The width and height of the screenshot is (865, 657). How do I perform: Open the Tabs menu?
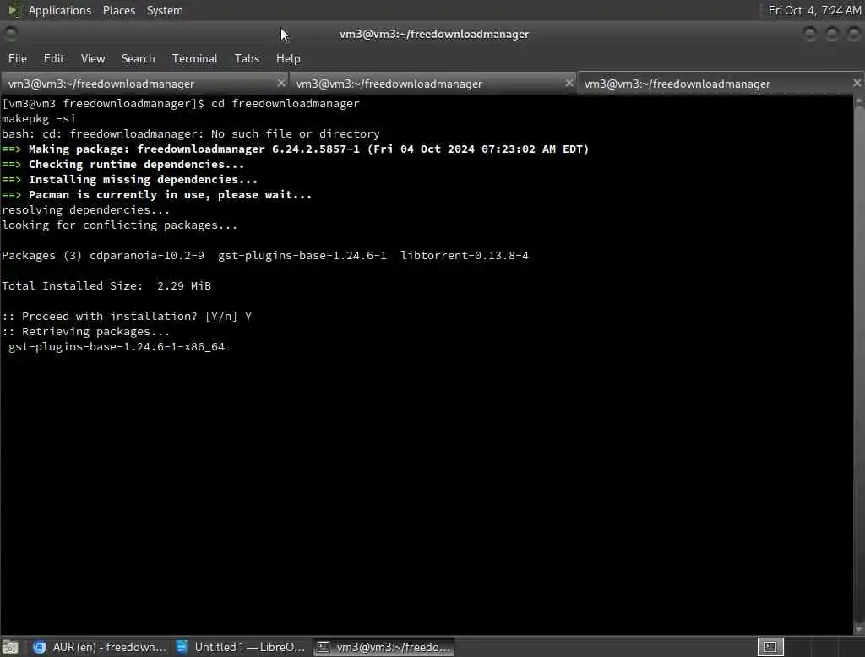pyautogui.click(x=247, y=58)
